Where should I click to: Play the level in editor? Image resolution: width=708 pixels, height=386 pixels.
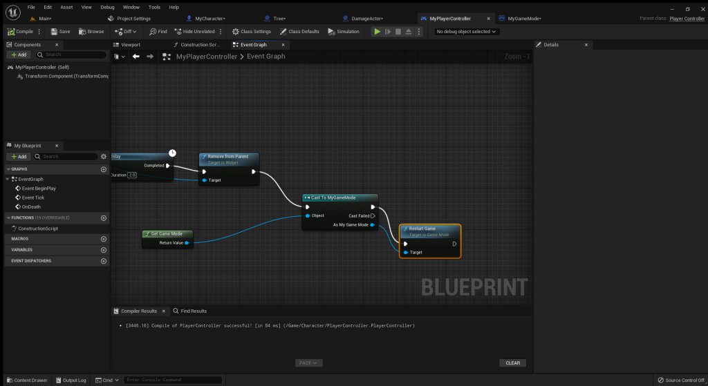377,32
